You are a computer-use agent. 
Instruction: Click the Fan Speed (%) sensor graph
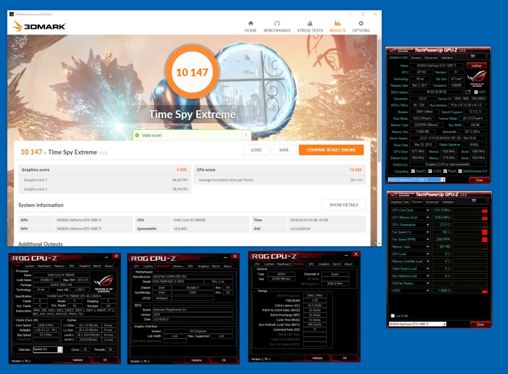pyautogui.click(x=470, y=232)
